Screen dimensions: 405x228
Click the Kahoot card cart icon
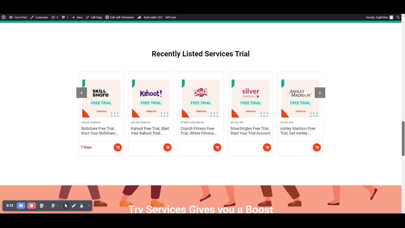click(x=167, y=147)
